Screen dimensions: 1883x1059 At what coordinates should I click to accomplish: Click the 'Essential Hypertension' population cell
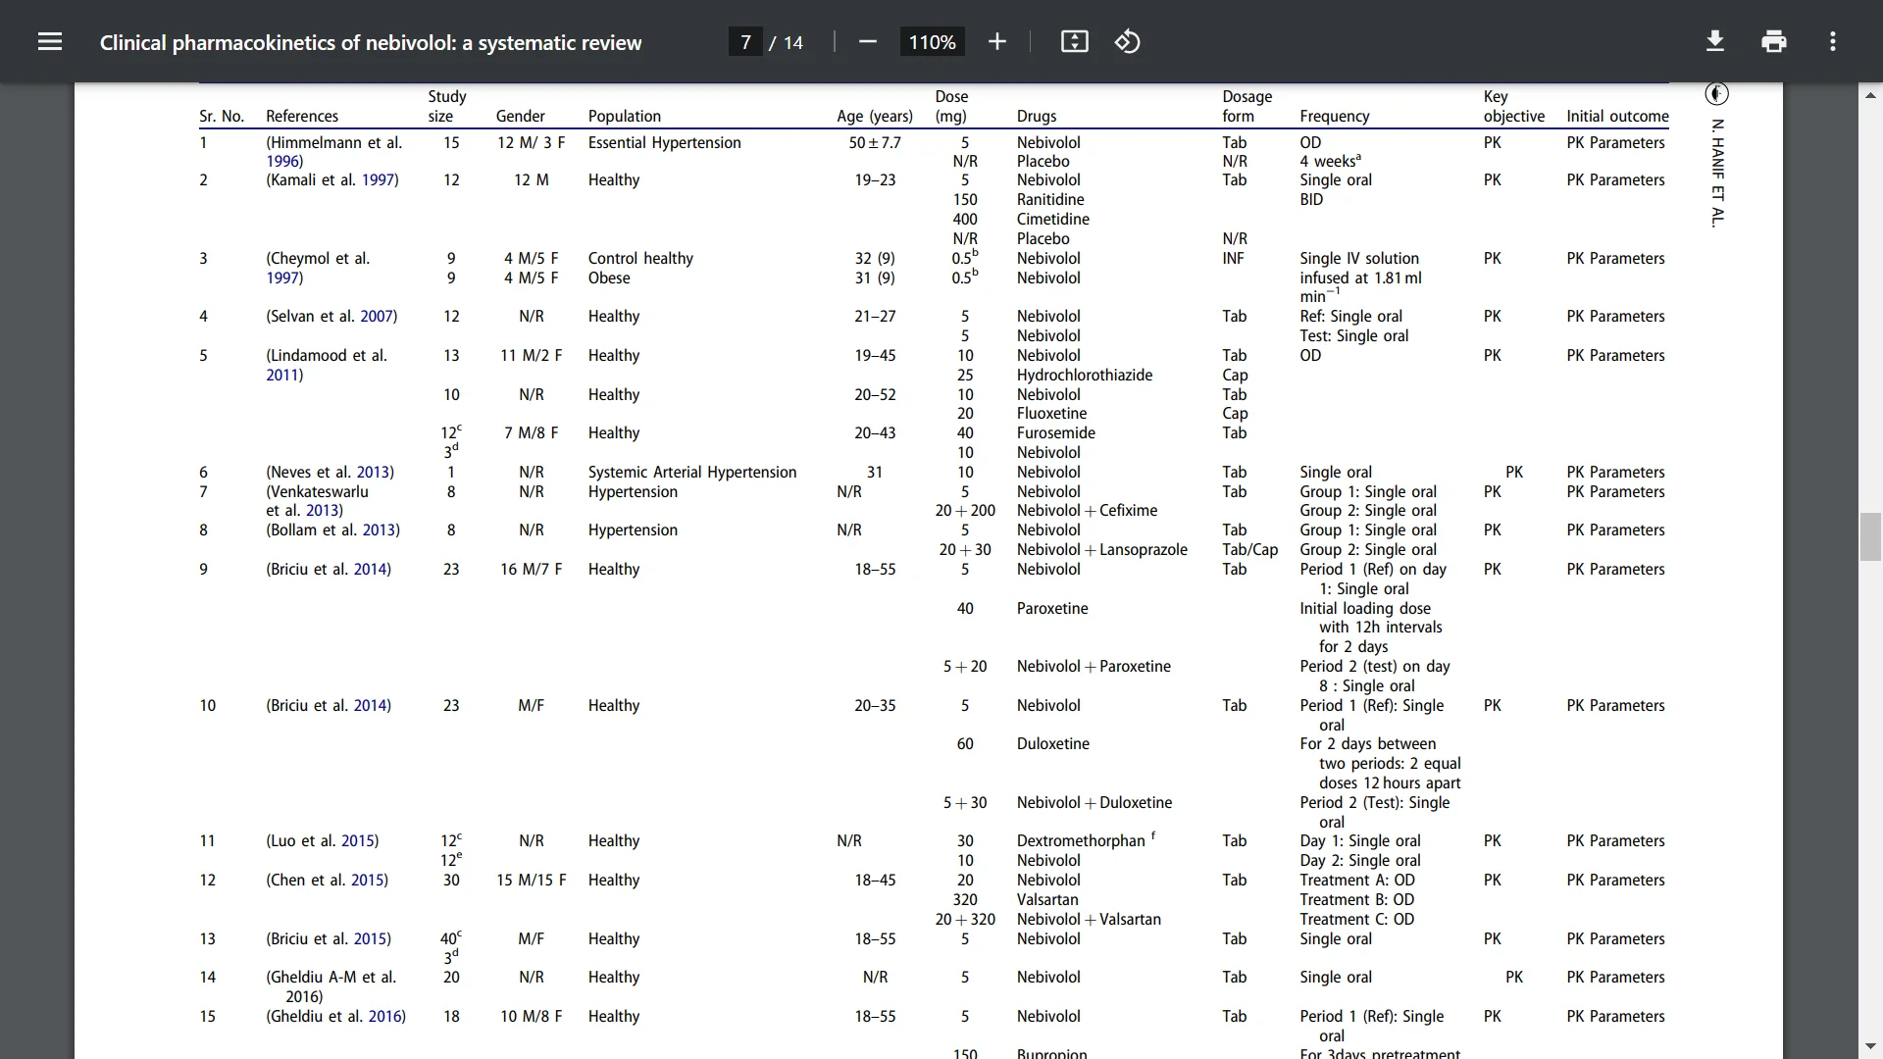tap(665, 143)
